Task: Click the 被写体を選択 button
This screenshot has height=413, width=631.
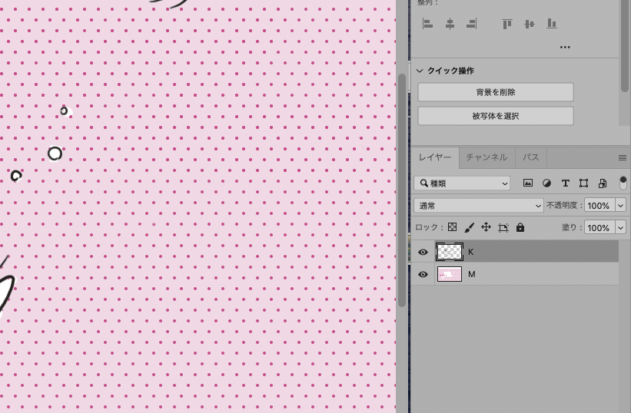Action: [496, 116]
